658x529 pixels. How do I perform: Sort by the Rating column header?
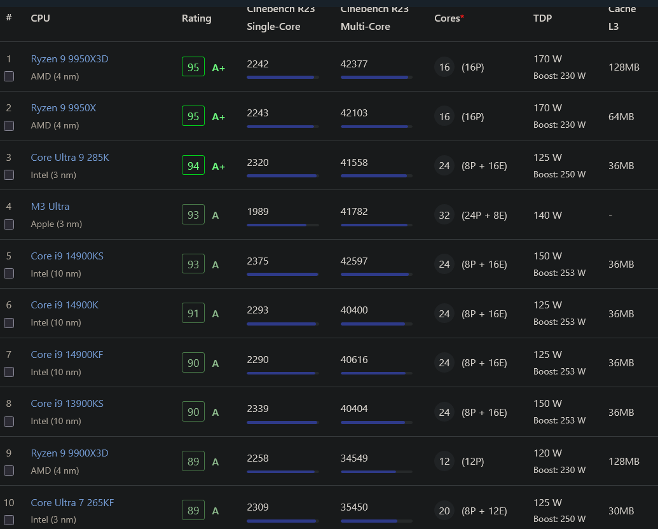(196, 18)
